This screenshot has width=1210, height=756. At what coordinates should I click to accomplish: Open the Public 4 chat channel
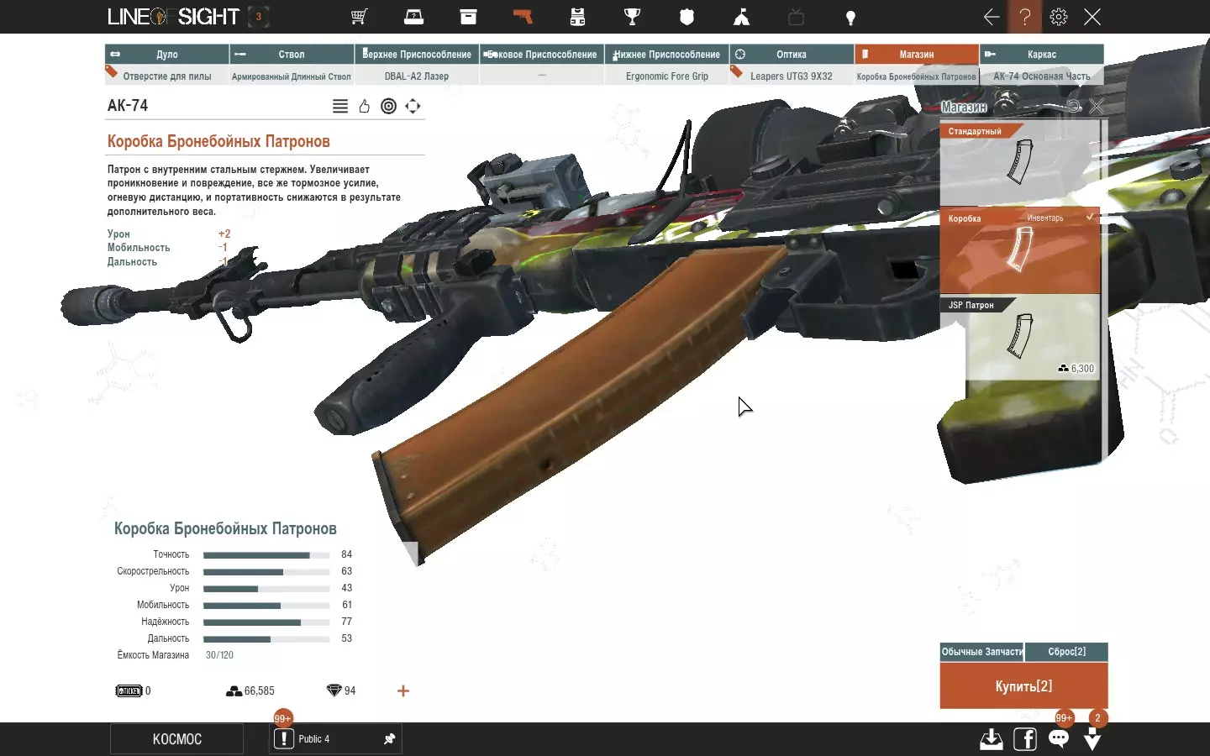click(335, 739)
